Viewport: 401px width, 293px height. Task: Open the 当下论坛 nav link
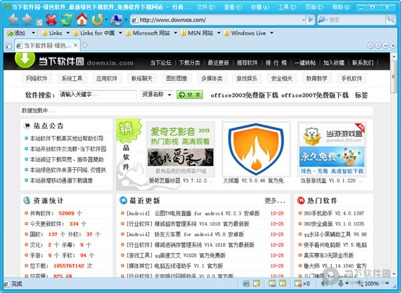click(x=160, y=63)
